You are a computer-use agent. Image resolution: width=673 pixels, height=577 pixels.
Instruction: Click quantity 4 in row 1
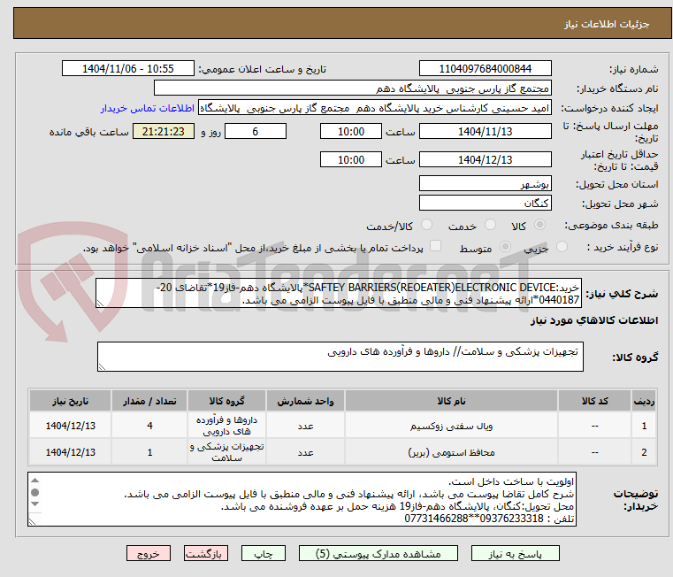pyautogui.click(x=149, y=426)
